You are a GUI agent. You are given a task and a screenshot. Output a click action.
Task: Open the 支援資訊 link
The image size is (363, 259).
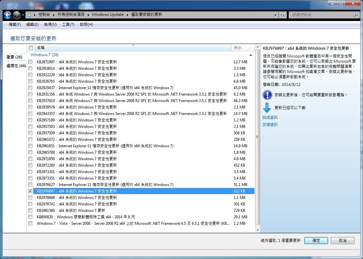(270, 125)
